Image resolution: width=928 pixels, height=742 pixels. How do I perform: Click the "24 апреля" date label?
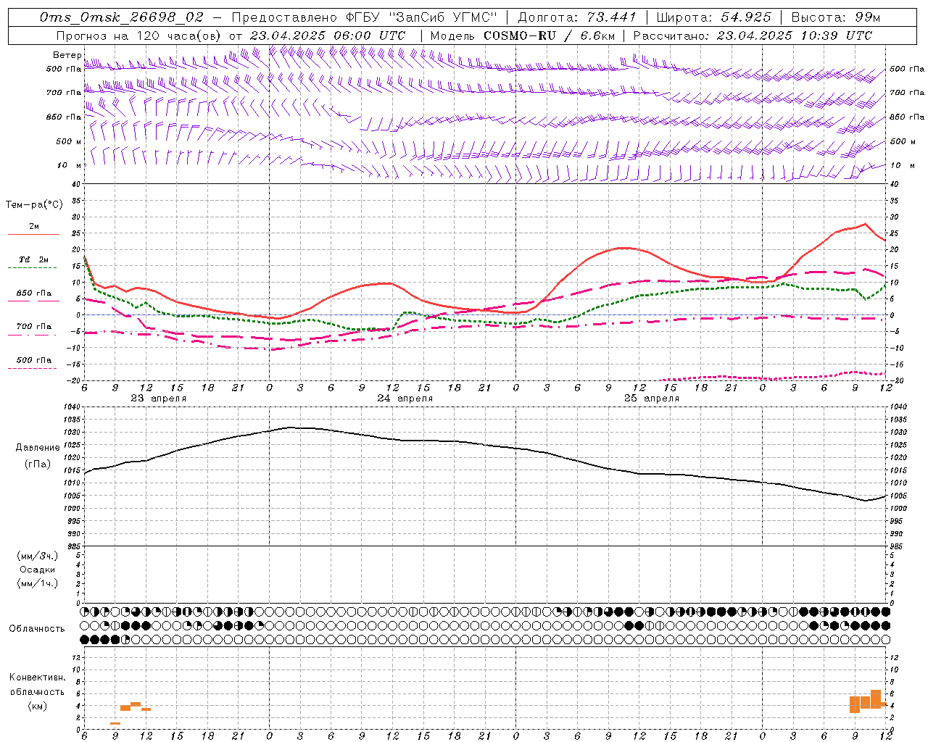405,399
